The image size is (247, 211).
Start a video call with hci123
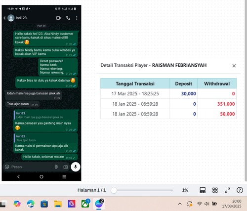click(58, 18)
